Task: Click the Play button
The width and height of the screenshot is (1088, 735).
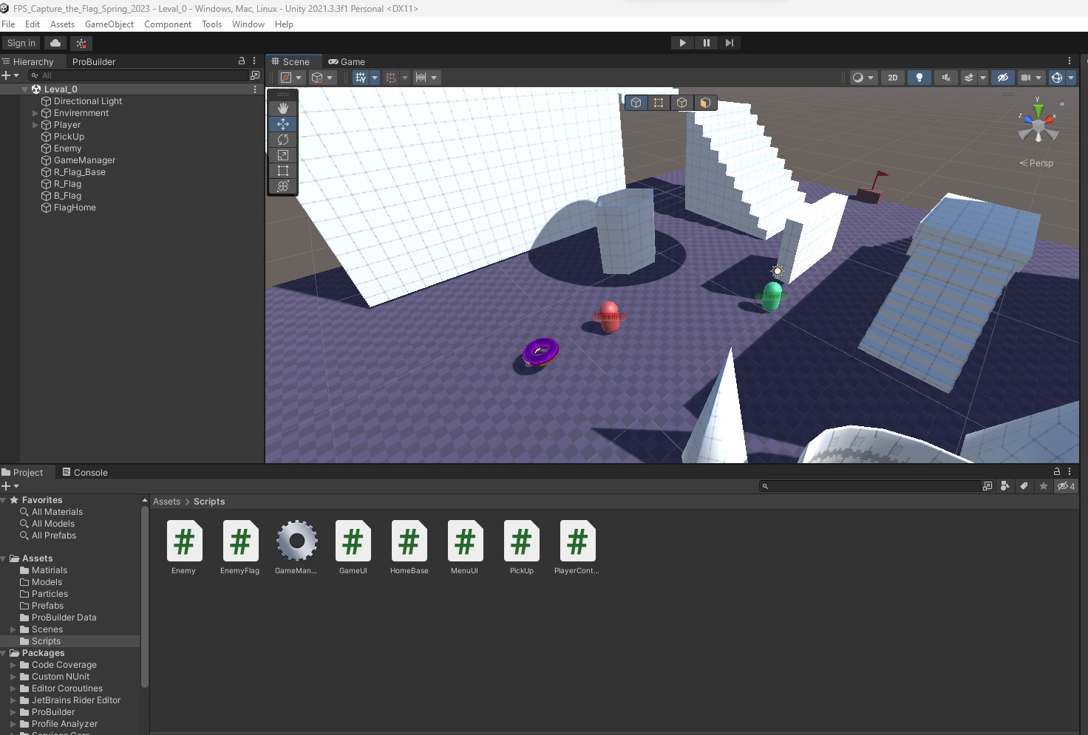Action: tap(682, 43)
